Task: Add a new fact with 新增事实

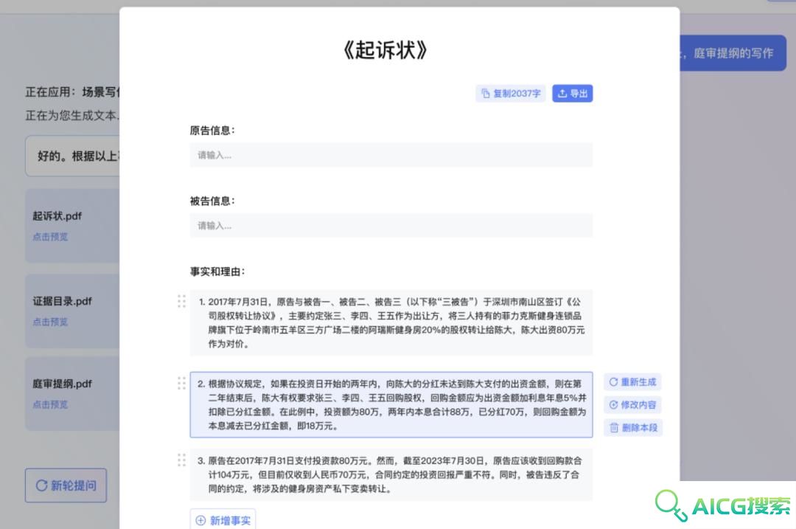Action: (223, 520)
